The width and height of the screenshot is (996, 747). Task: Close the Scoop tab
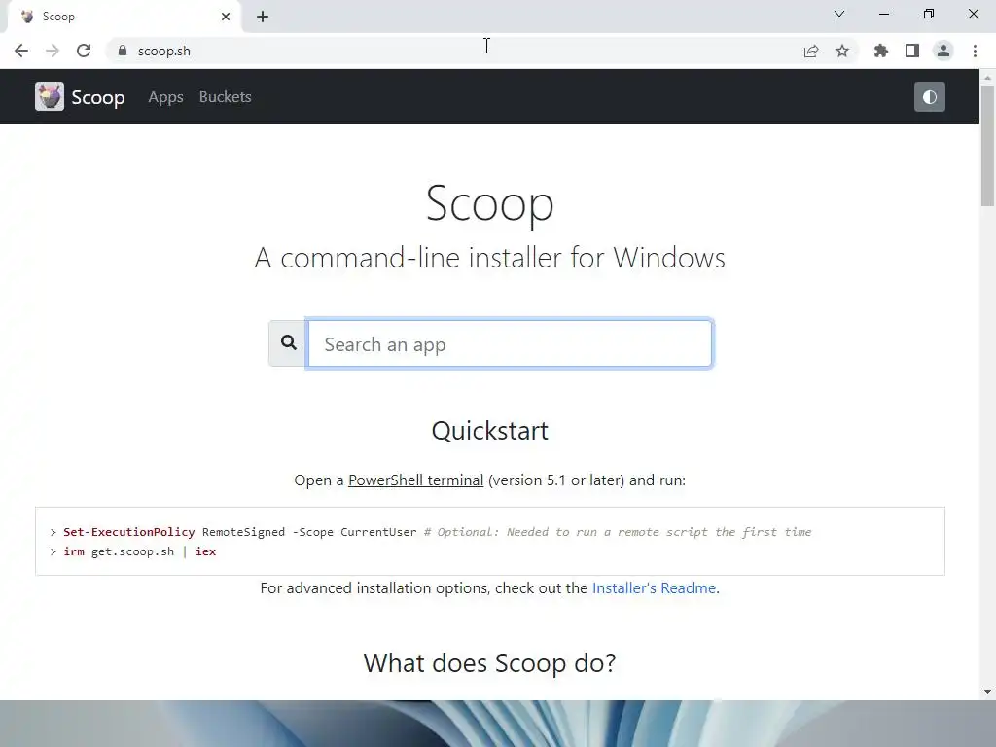click(226, 17)
